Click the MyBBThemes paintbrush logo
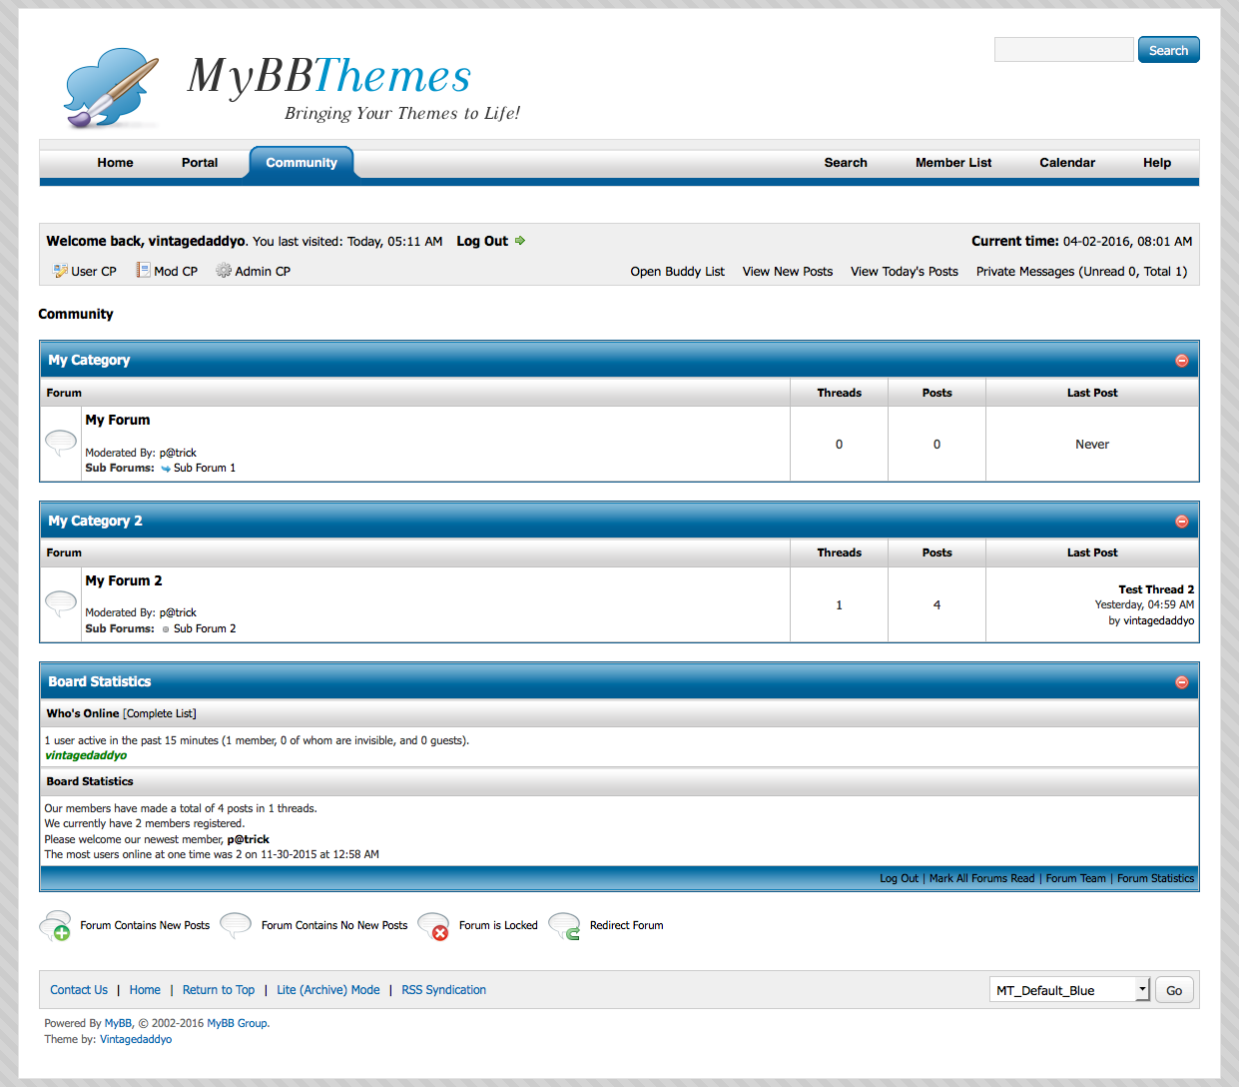 [111, 88]
